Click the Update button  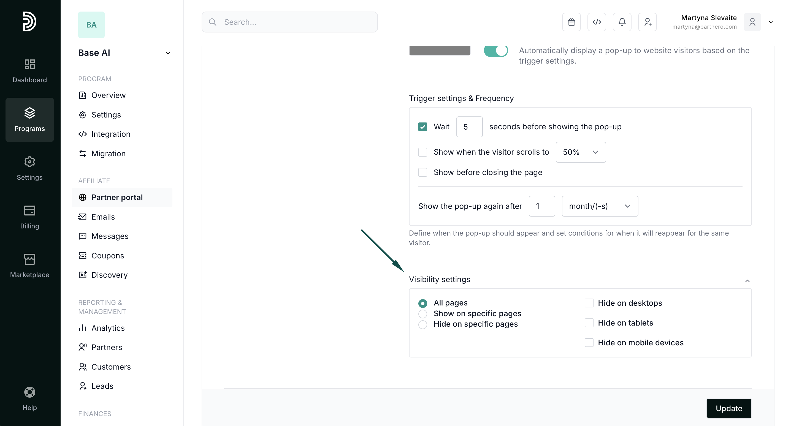[x=729, y=408]
